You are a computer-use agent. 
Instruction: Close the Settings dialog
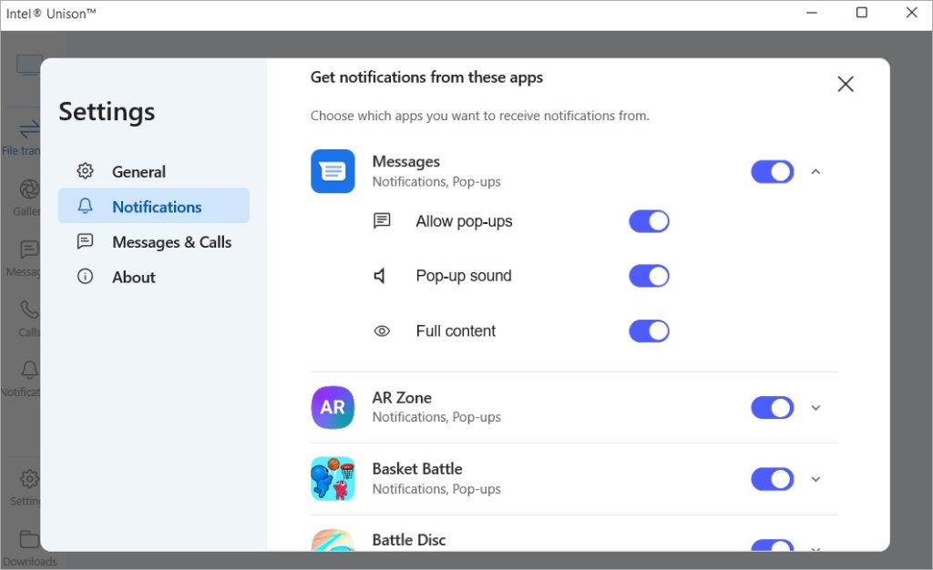[846, 84]
